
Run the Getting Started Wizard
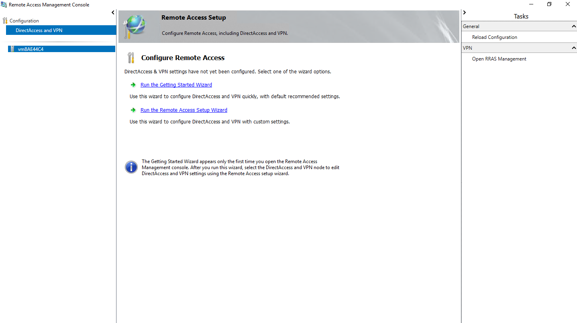[176, 85]
